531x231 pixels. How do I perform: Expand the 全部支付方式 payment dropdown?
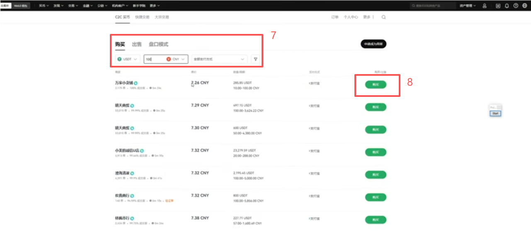220,59
